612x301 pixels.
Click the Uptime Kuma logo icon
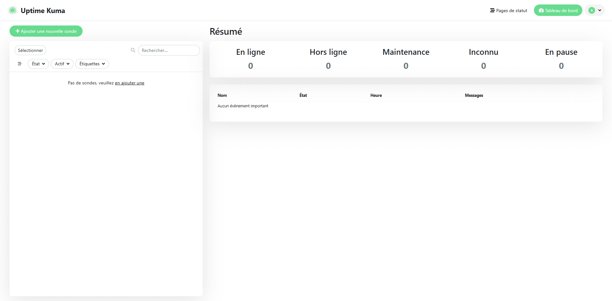(13, 11)
